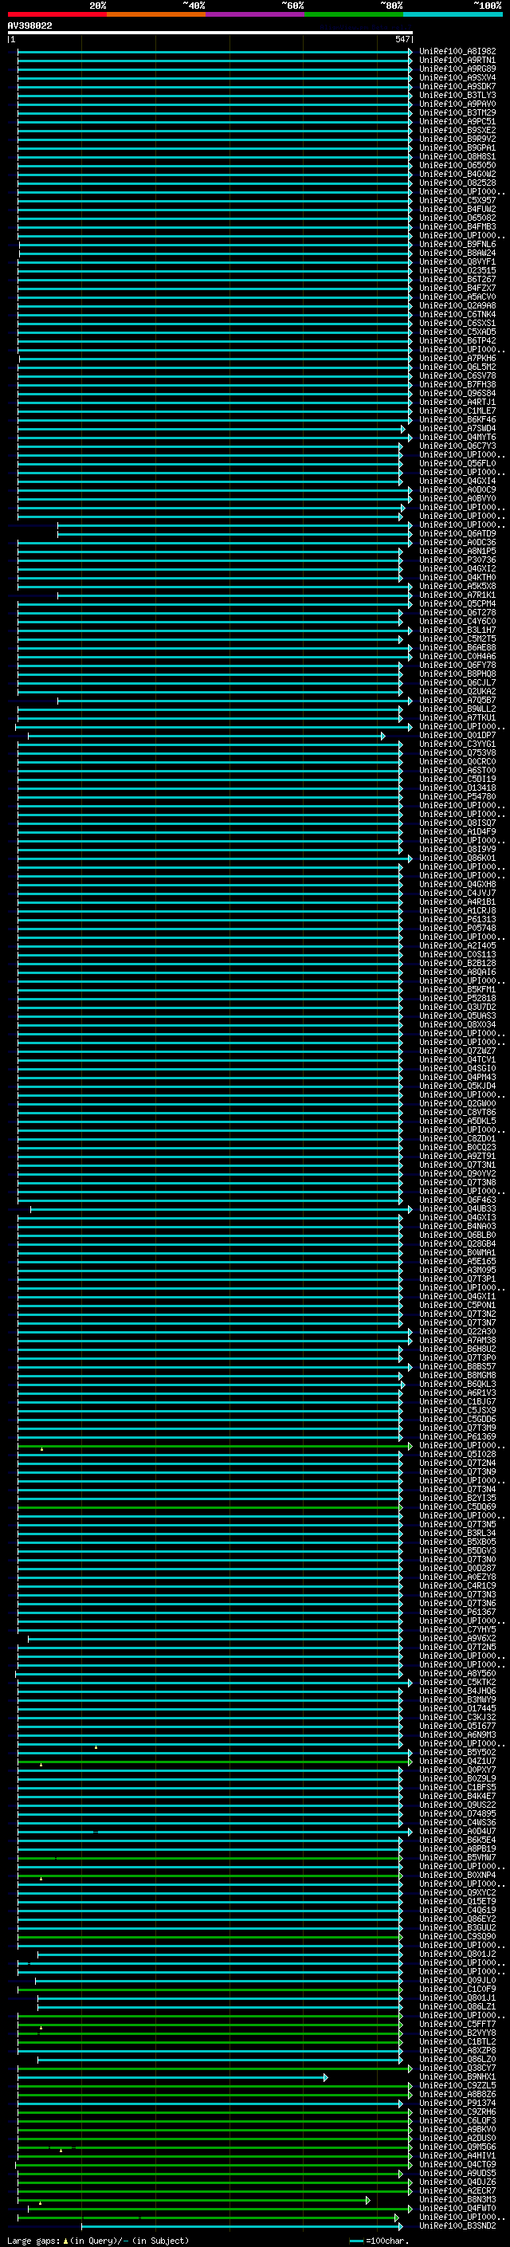
Task: Open hit UniRef100_B4G0W2
Action: (x=457, y=174)
